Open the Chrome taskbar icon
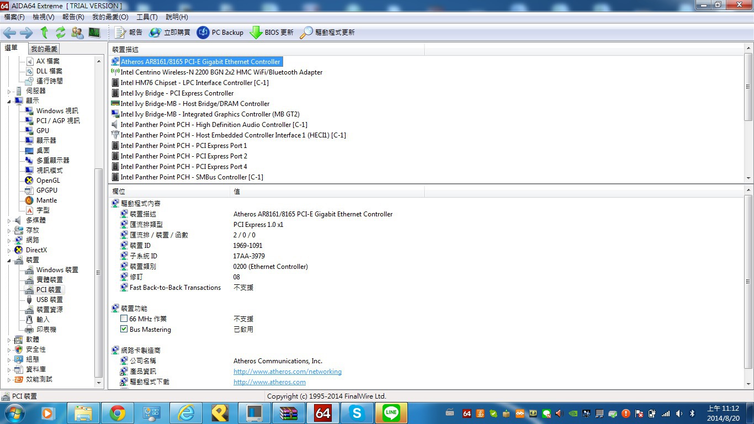Viewport: 754px width, 424px height. tap(117, 413)
